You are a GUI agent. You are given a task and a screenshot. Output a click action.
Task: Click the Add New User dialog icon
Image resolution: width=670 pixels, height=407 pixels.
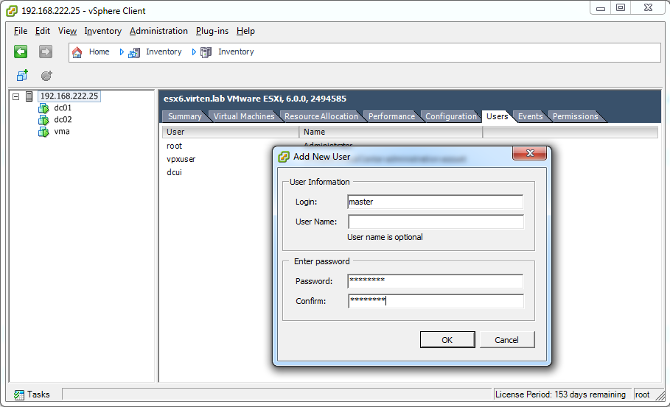(284, 157)
